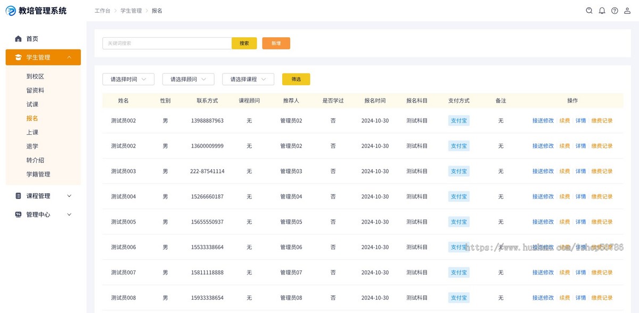Screen dimensions: 639x313
Task: Click the 支付方式 column header
Action: pyautogui.click(x=459, y=101)
